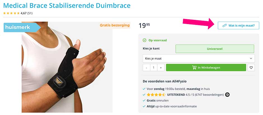This screenshot has width=263, height=115.
Task: Click the quantity input field
Action: click(x=154, y=67)
